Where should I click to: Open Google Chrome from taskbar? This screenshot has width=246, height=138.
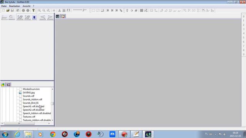53,134
